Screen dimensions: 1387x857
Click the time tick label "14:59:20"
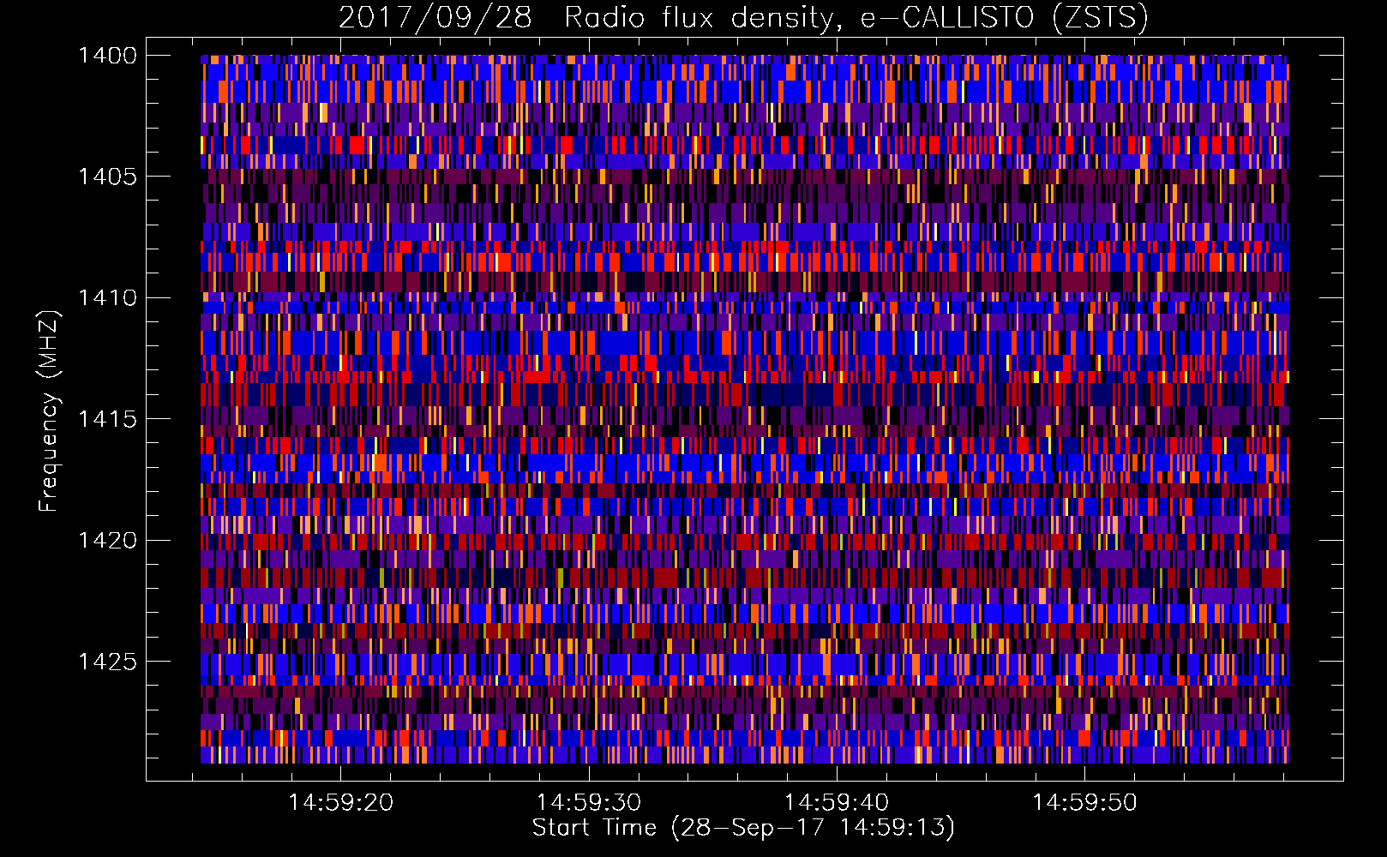click(341, 802)
